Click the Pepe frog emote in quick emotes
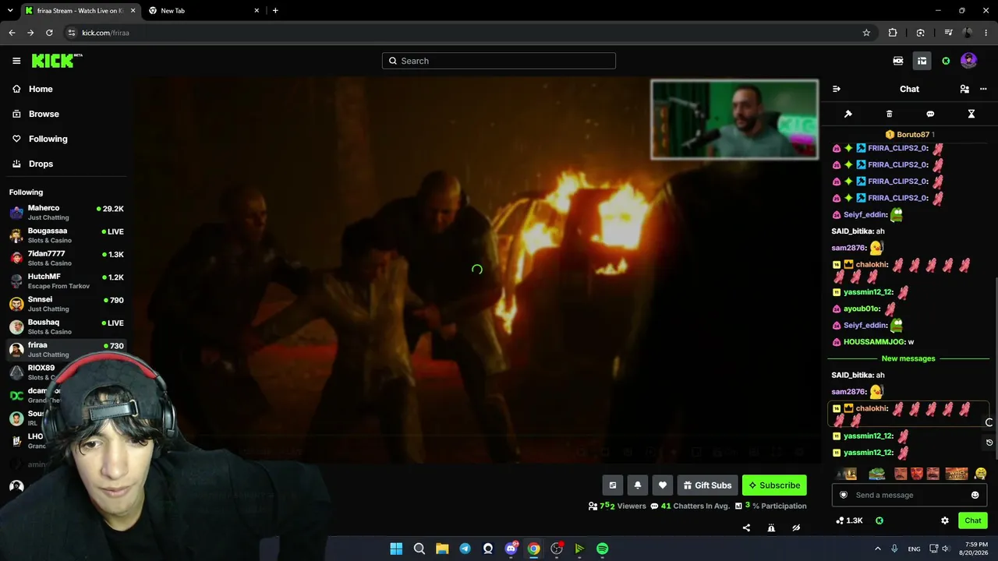 pyautogui.click(x=877, y=473)
